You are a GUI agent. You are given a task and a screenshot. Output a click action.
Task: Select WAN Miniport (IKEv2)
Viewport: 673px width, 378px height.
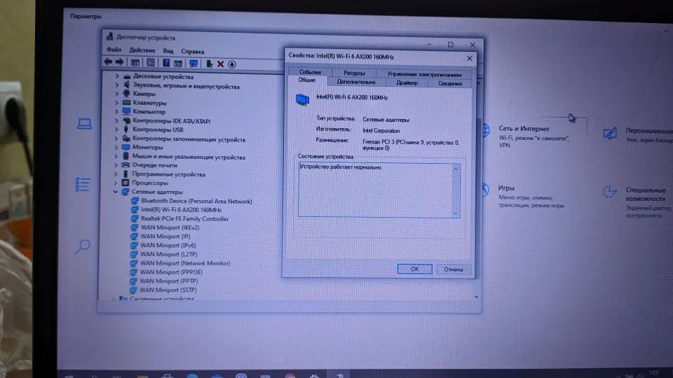pos(170,227)
